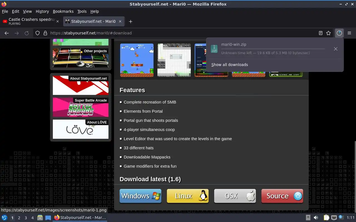Click 'Elements from Portal' text
The width and height of the screenshot is (356, 222).
pos(143,111)
